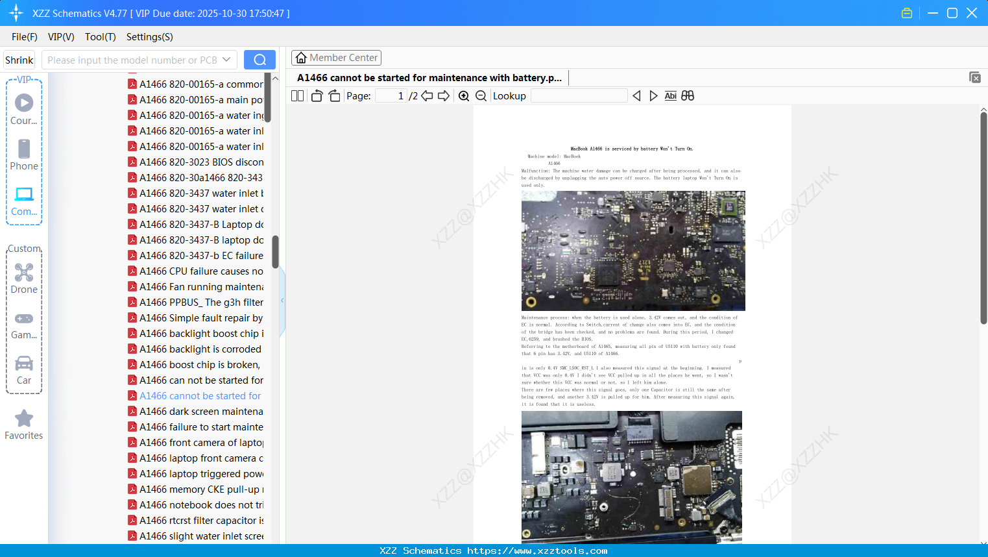The height and width of the screenshot is (557, 988).
Task: Rotate the page clockwise
Action: coord(334,96)
